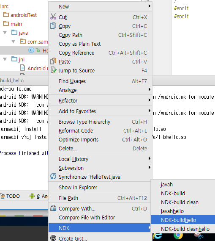This screenshot has height=241, width=215.
Task: Click the Jump to Source pencil icon
Action: [x=53, y=70]
